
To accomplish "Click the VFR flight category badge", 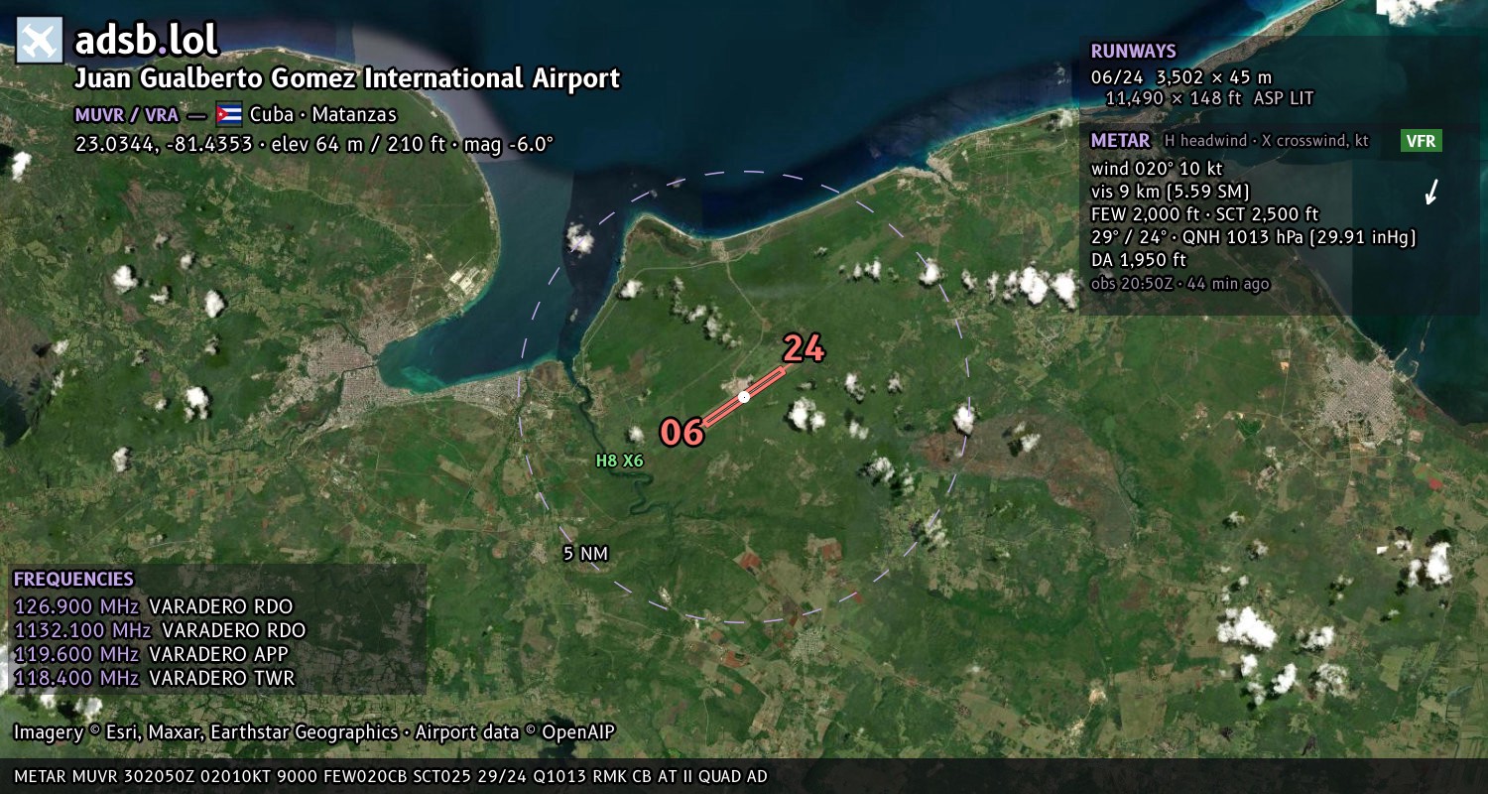I will pos(1422,141).
